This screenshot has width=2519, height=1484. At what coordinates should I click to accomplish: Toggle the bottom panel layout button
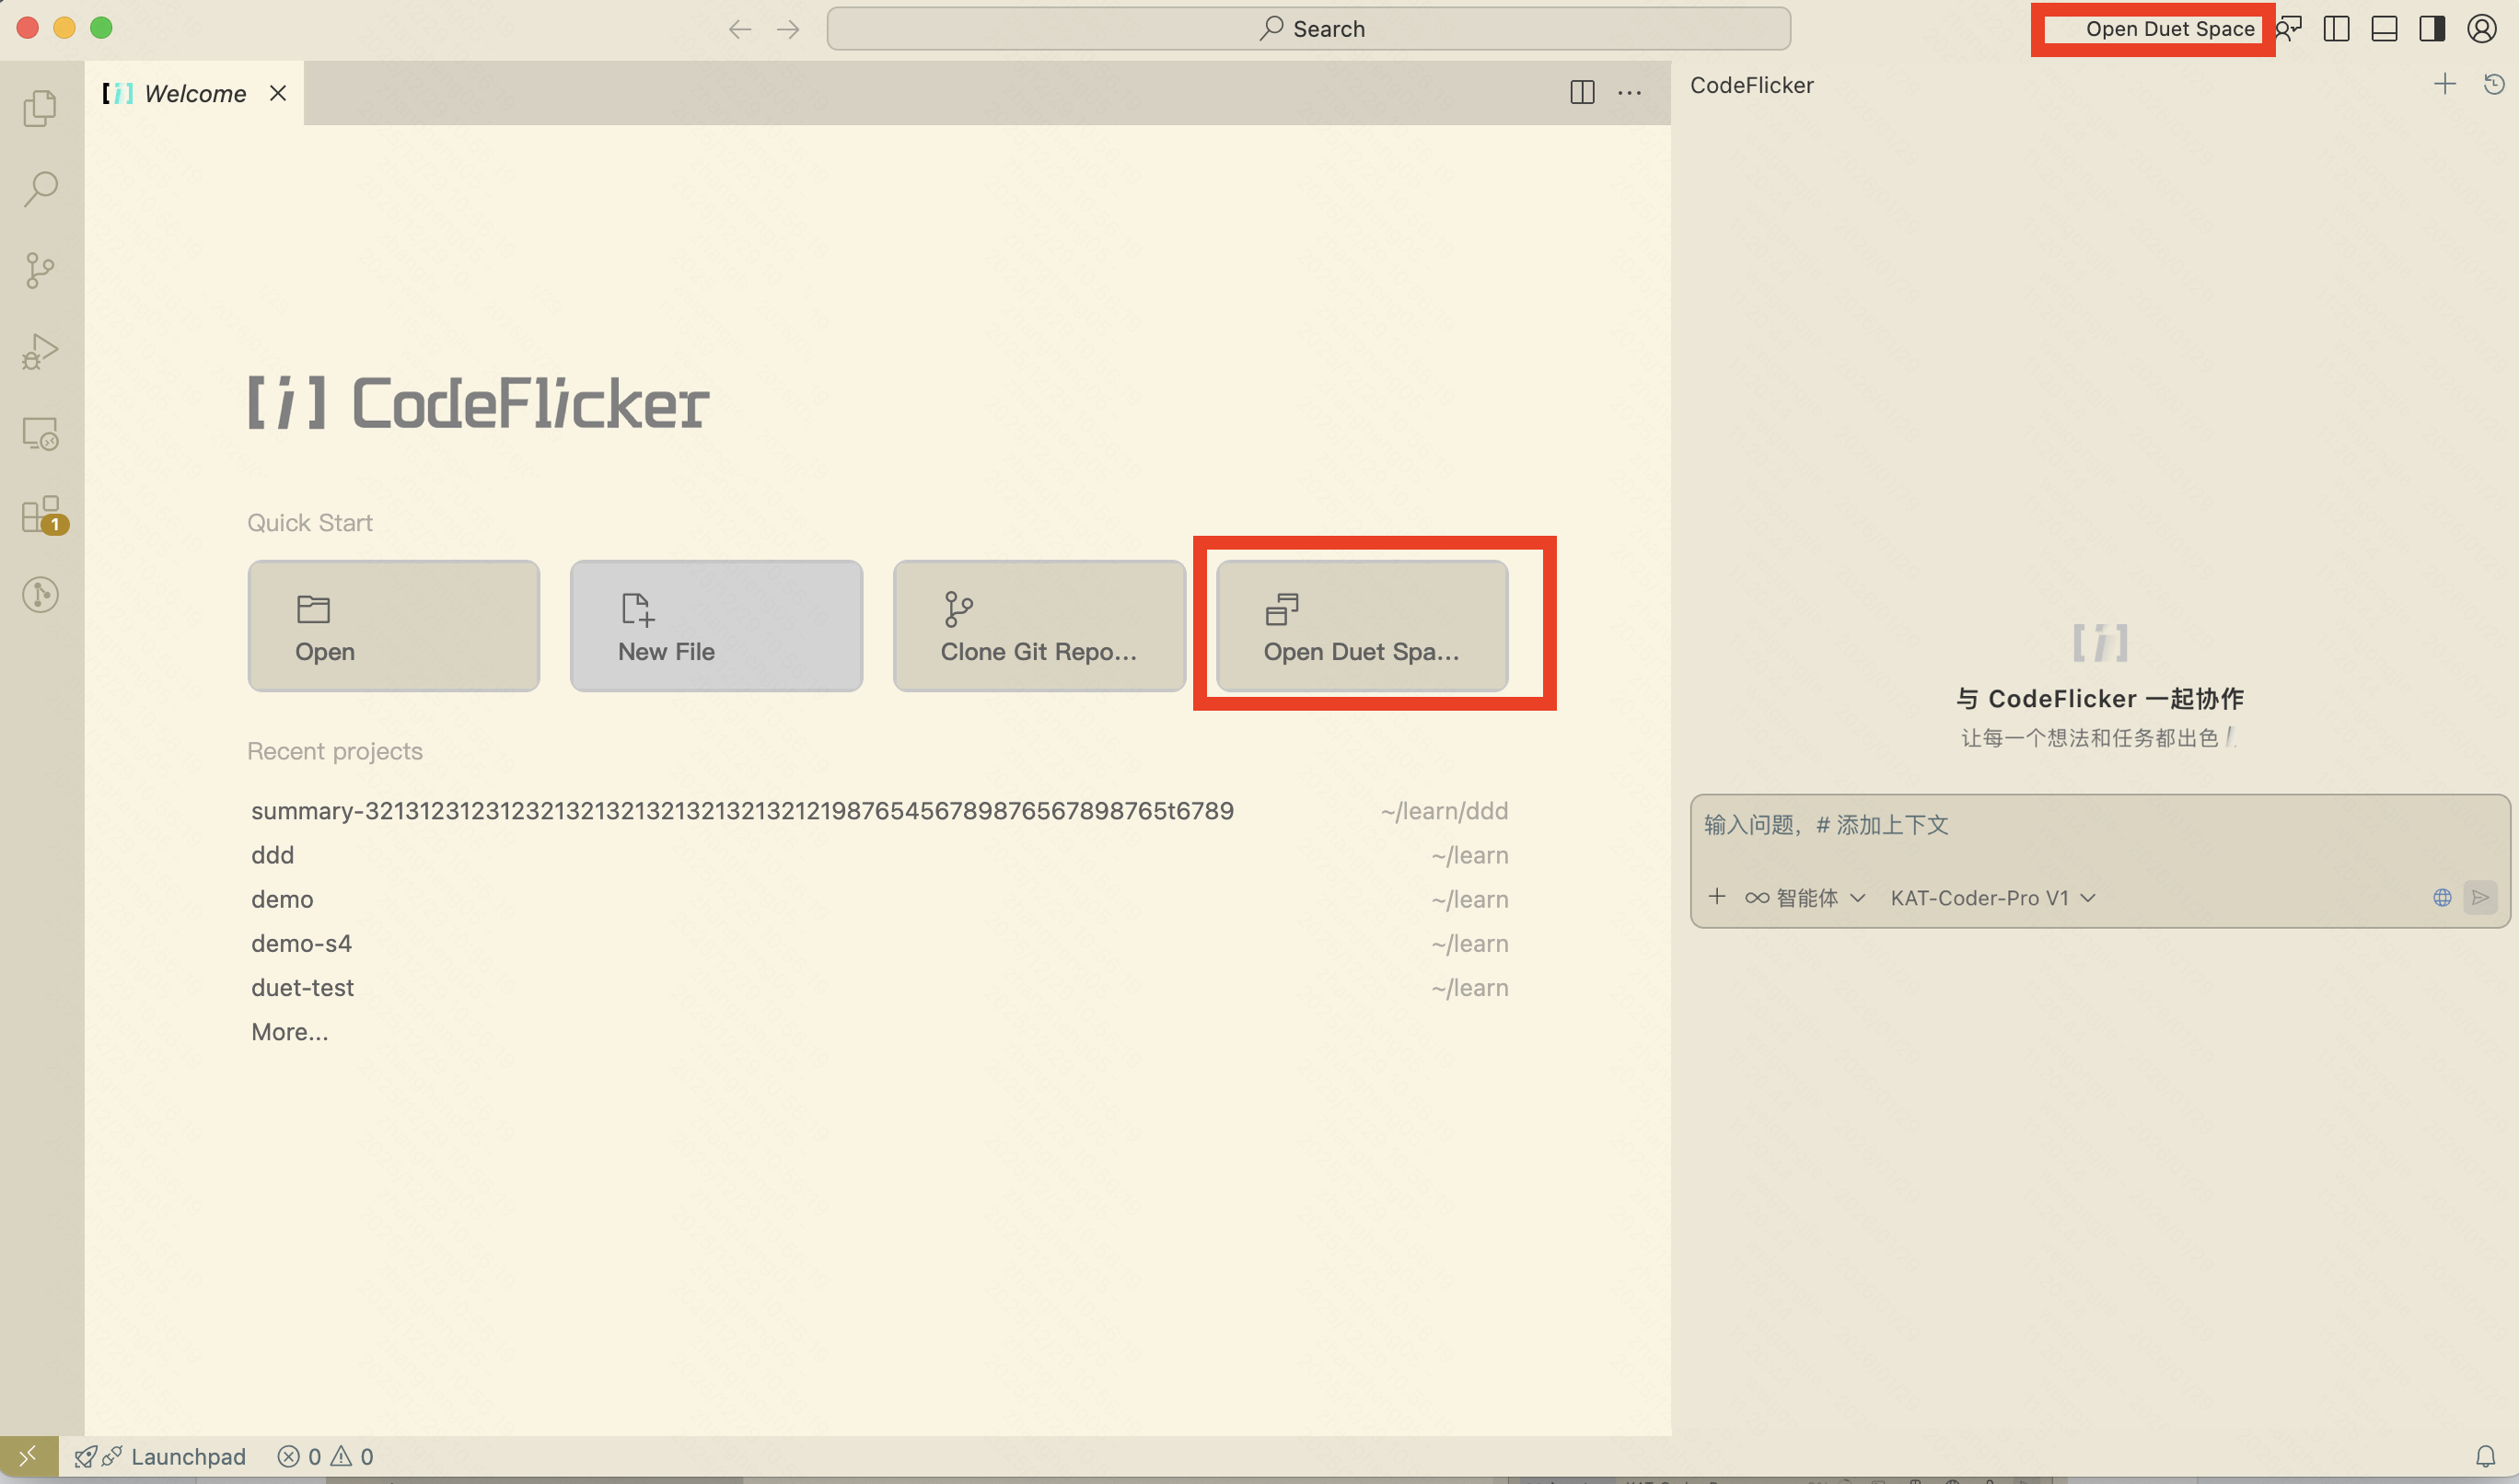pyautogui.click(x=2384, y=29)
